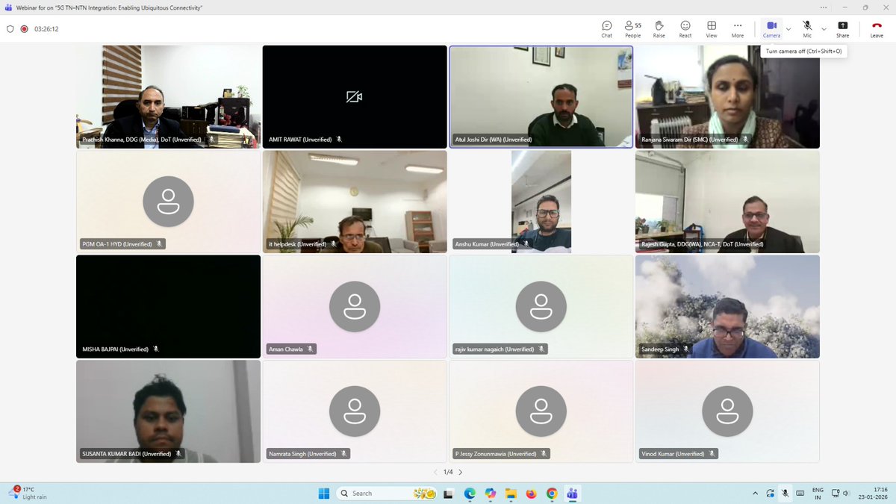Viewport: 896px width, 504px height.
Task: Select Ranjana Sivaram's video tile
Action: (727, 97)
